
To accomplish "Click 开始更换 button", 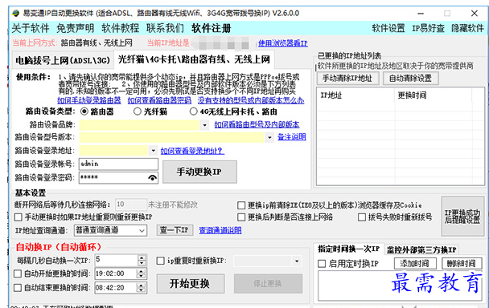I will coord(191,283).
